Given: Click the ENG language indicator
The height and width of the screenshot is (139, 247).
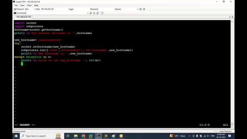Looking at the screenshot, I should [213, 136].
